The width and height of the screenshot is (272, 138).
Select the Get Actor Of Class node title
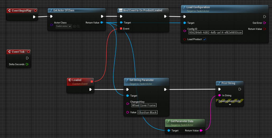[x=64, y=11]
